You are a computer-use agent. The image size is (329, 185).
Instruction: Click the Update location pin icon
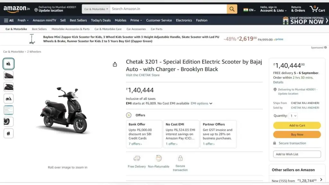click(x=36, y=10)
